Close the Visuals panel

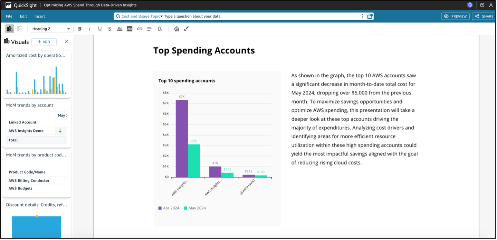67,41
